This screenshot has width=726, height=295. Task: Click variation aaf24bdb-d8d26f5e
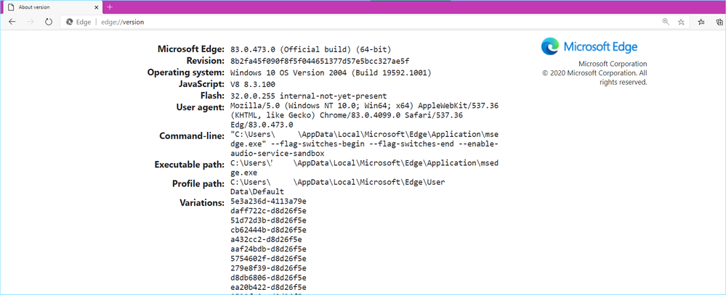268,249
